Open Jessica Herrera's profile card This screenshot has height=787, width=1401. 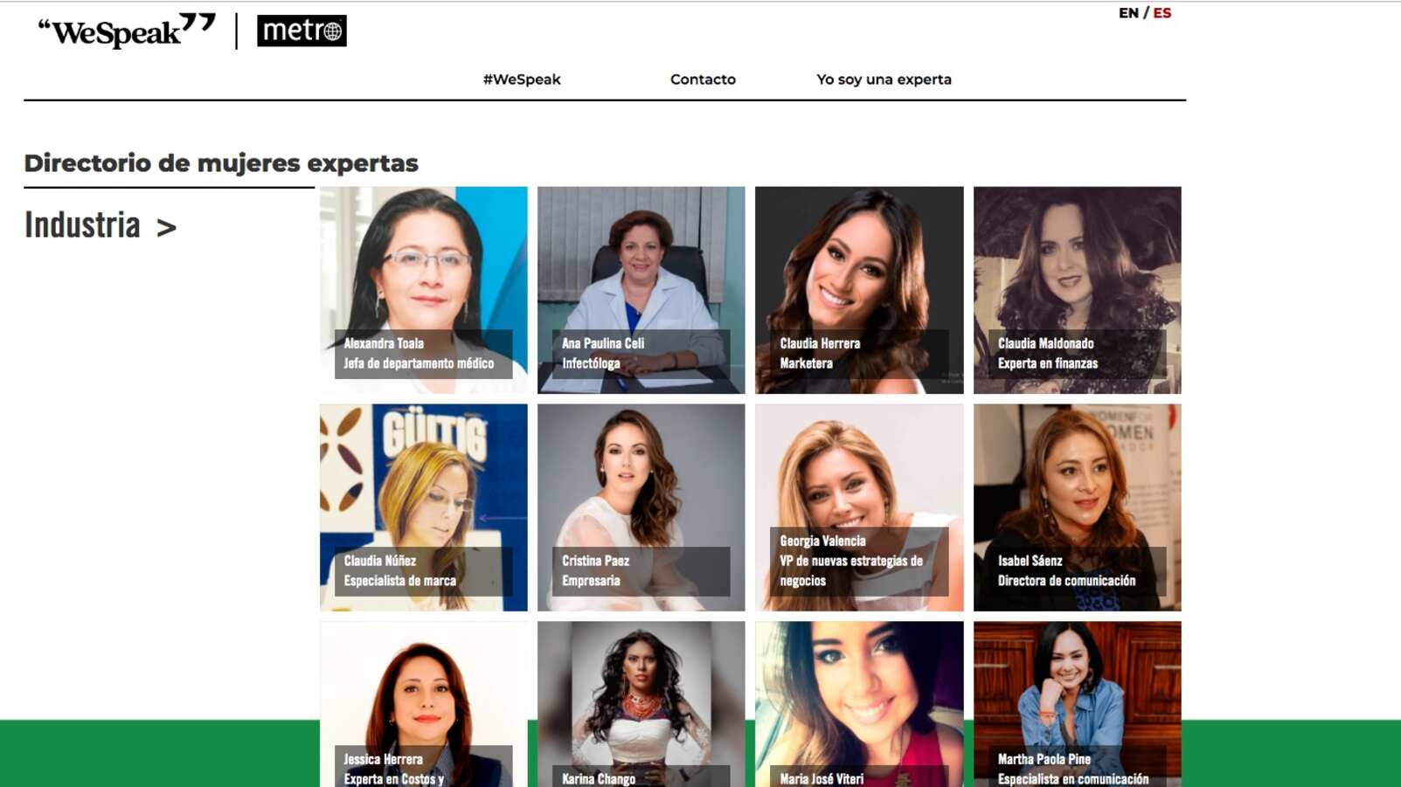[424, 704]
